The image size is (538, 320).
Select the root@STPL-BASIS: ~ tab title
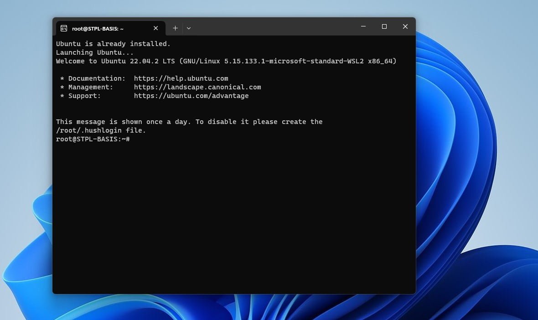98,28
